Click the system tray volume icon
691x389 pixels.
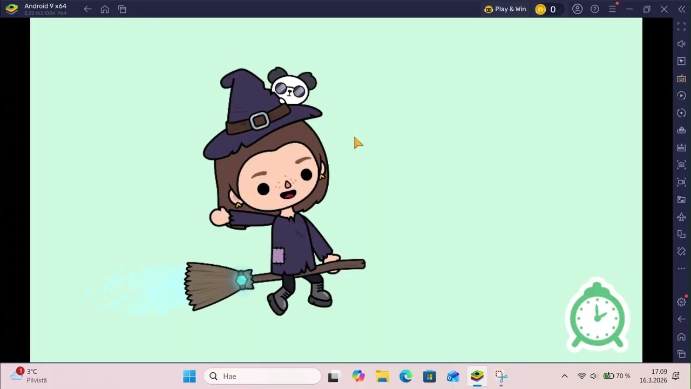594,376
